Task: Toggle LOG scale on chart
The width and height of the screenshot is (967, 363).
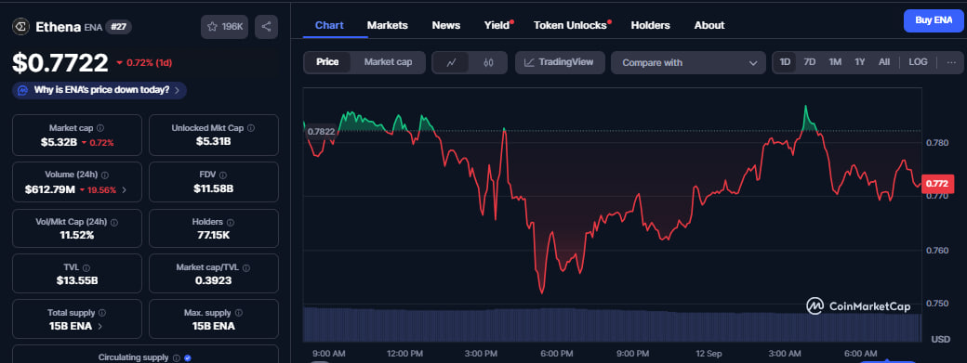Action: point(918,62)
